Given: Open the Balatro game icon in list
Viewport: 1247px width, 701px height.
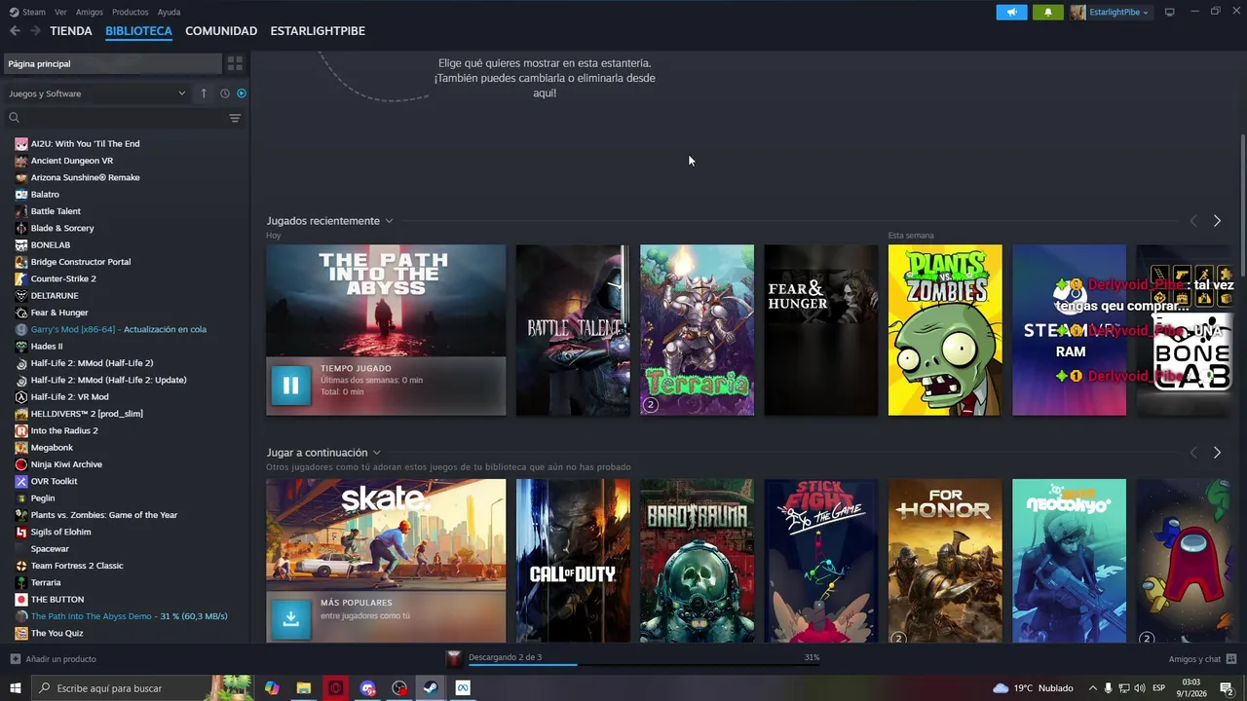Looking at the screenshot, I should pyautogui.click(x=21, y=195).
